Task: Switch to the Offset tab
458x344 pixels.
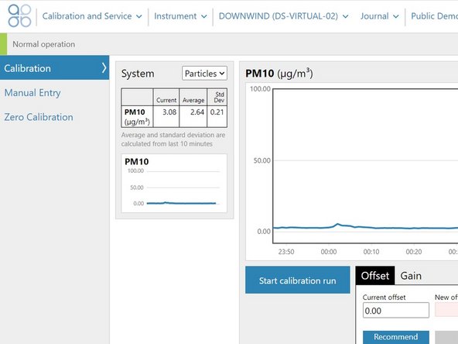Action: click(x=375, y=276)
